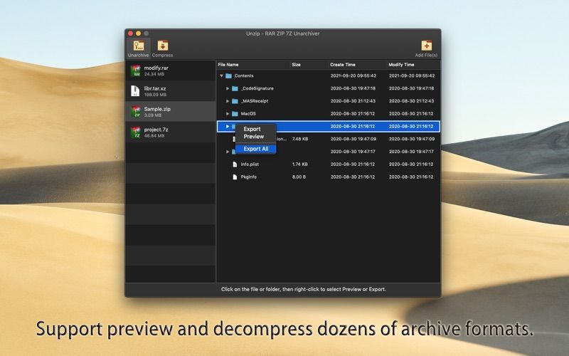Image resolution: width=569 pixels, height=356 pixels.
Task: Switch to the Unarchive tool
Action: click(138, 47)
